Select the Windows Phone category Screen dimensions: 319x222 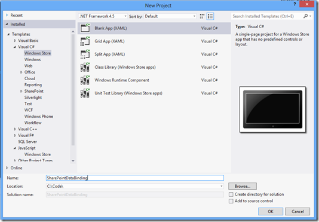coord(39,117)
